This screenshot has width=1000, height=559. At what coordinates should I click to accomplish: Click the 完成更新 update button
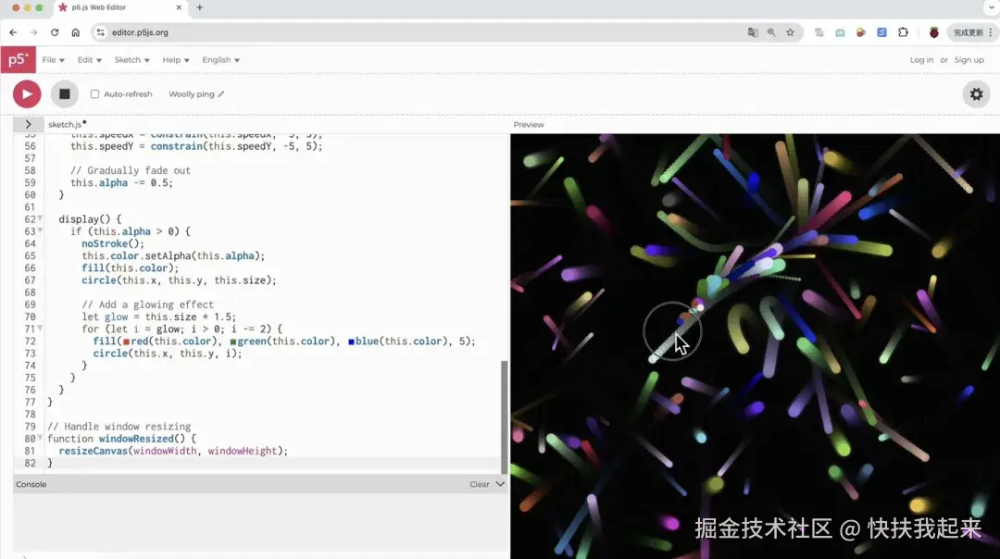point(969,32)
